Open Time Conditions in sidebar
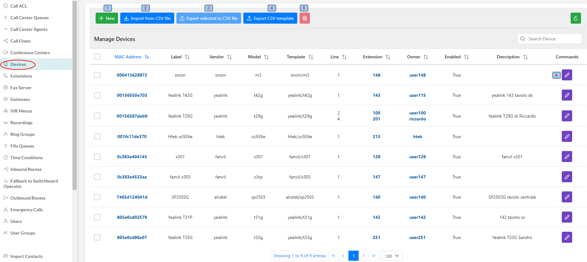Screen dimensions: 587x262 [x=36, y=158]
